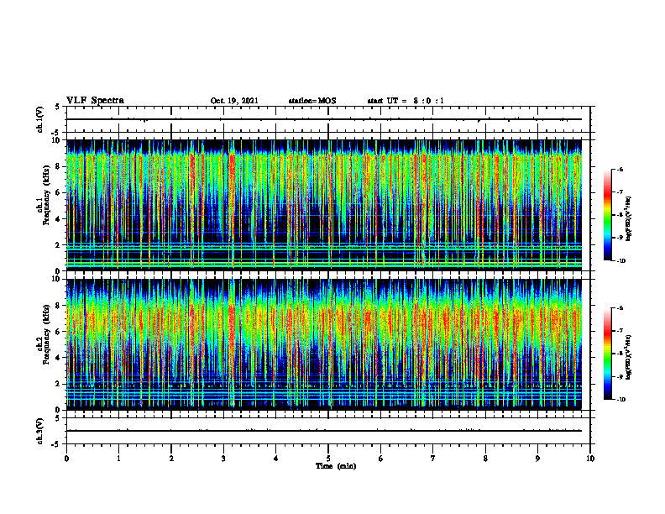Click the ch.2 color bar "log(PSD)" label
Image resolution: width=665 pixels, height=514 pixels.
point(629,358)
